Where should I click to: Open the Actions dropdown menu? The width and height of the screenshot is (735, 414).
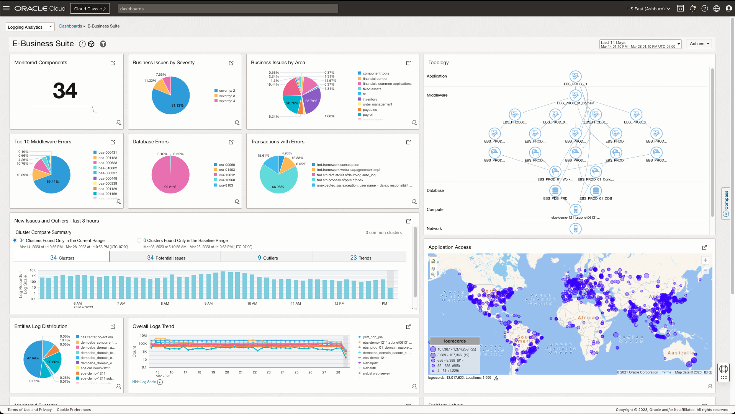click(699, 44)
